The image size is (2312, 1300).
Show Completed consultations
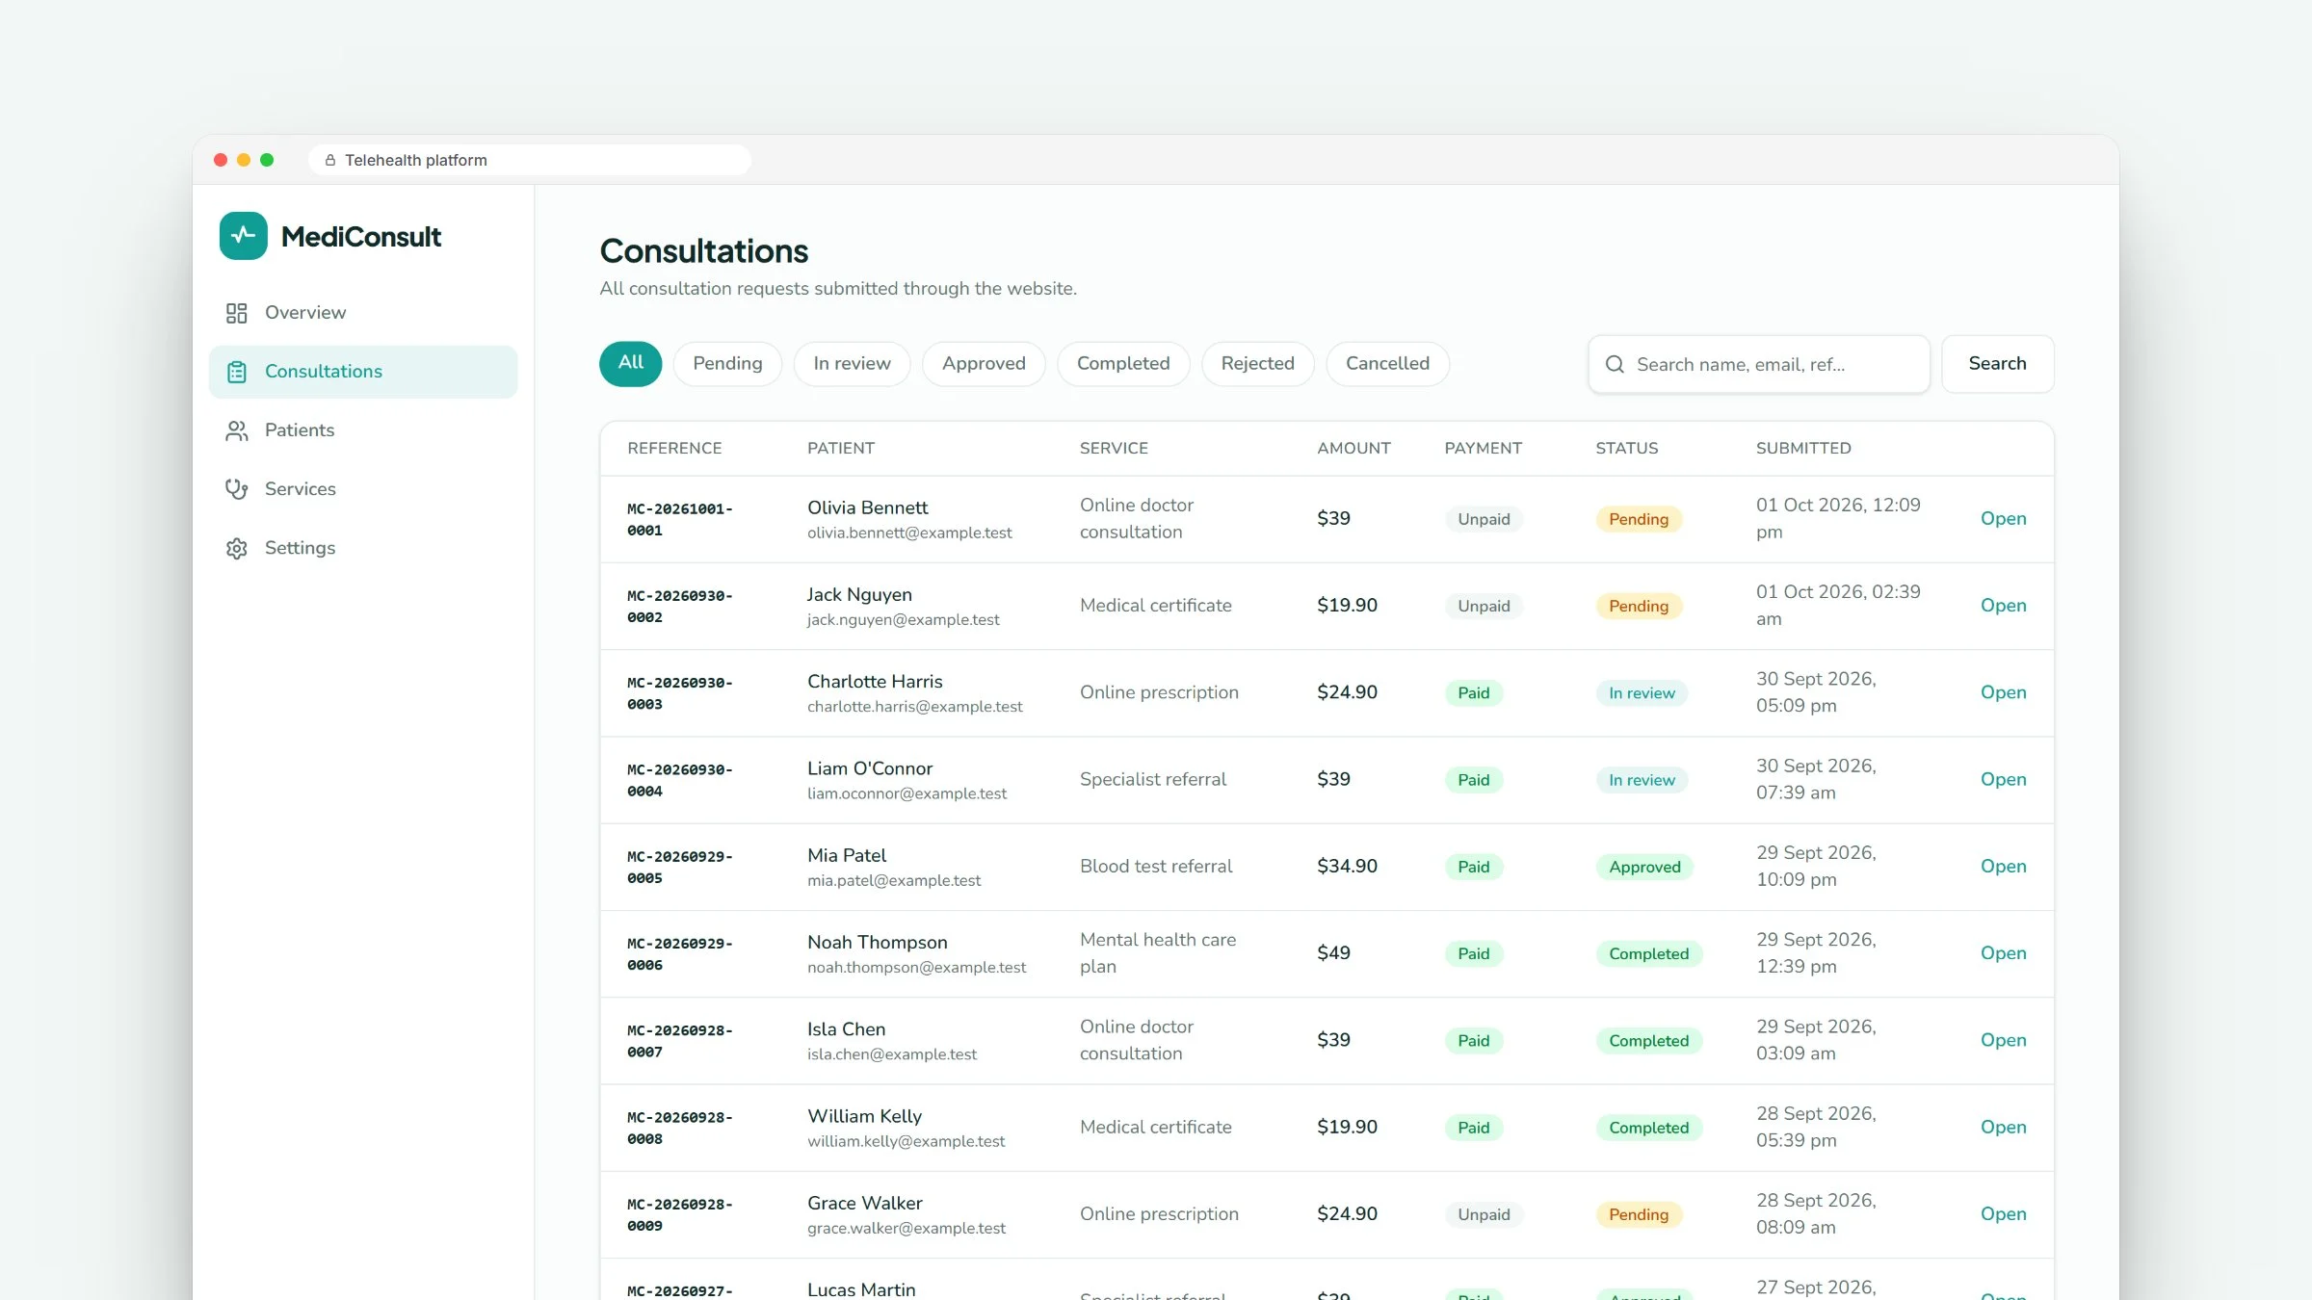[1123, 364]
